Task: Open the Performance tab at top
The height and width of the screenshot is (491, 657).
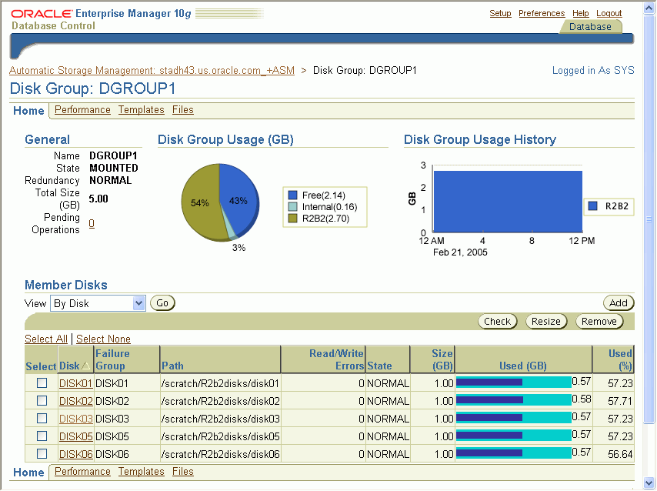Action: click(82, 110)
